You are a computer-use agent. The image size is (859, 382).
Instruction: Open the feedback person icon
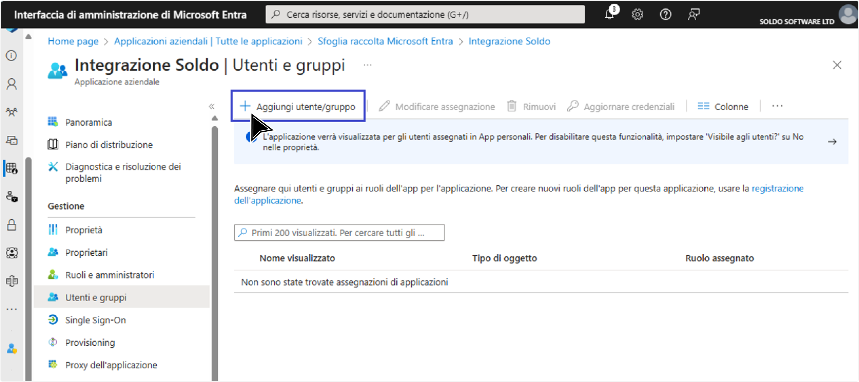693,15
